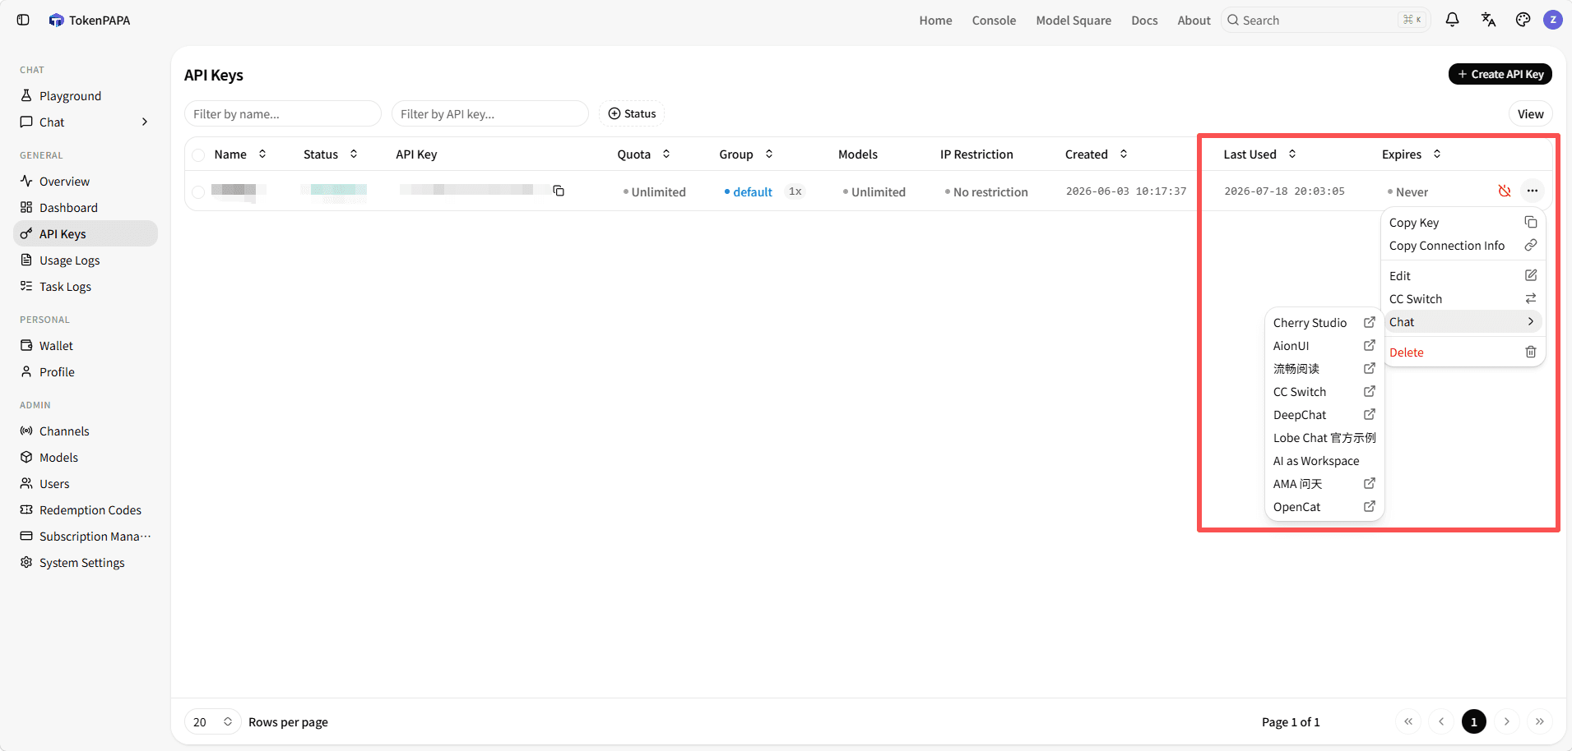Select the first API key row checkbox

(x=198, y=191)
